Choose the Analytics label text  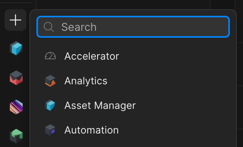[86, 81]
